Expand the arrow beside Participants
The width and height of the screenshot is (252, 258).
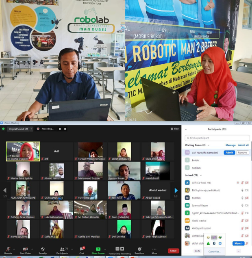[72, 249]
